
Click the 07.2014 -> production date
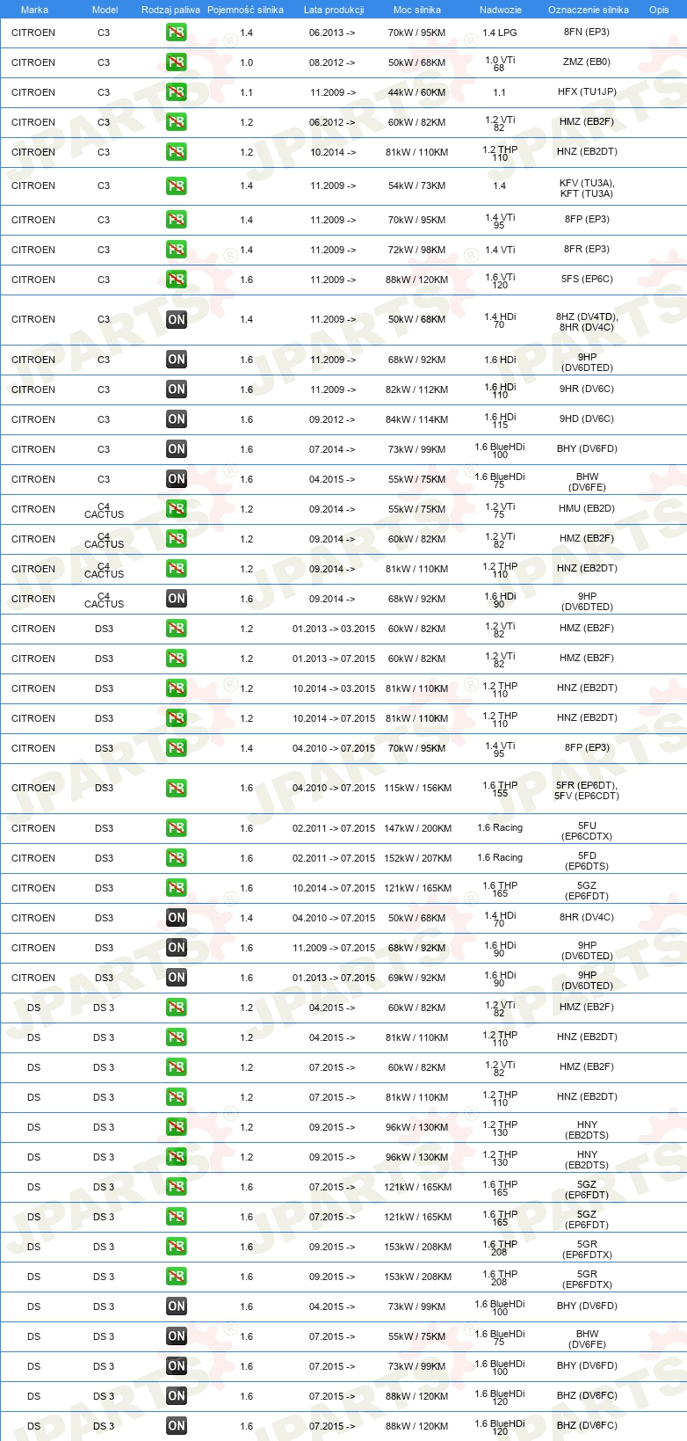pyautogui.click(x=333, y=449)
